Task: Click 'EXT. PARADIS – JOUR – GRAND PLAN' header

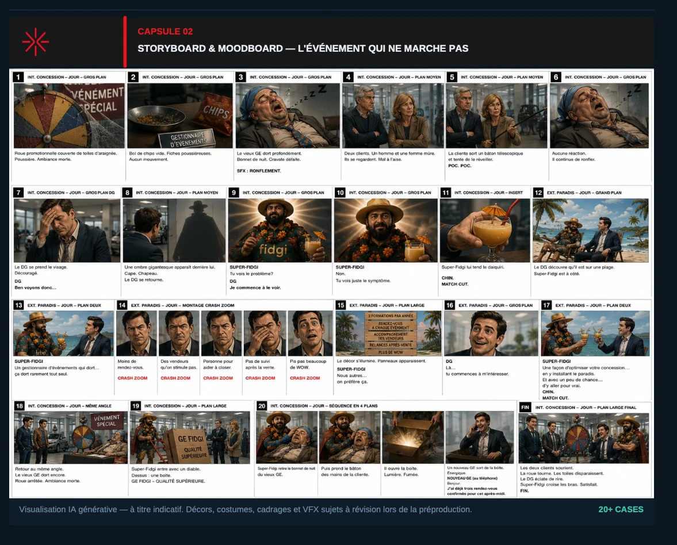Action: click(584, 193)
